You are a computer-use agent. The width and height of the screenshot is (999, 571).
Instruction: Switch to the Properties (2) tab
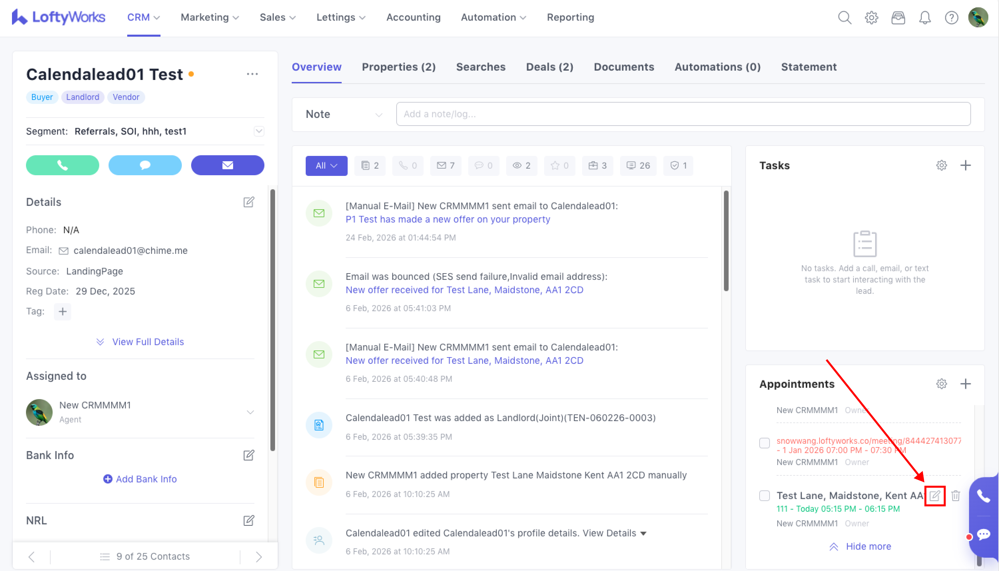click(x=399, y=67)
